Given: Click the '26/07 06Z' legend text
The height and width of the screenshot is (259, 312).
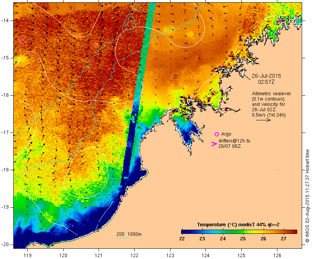Looking at the screenshot, I should click(229, 146).
